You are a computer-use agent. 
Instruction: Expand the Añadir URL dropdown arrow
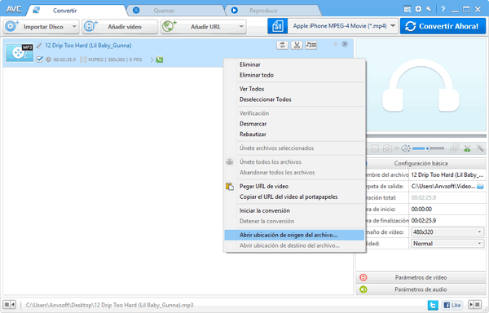click(x=241, y=27)
